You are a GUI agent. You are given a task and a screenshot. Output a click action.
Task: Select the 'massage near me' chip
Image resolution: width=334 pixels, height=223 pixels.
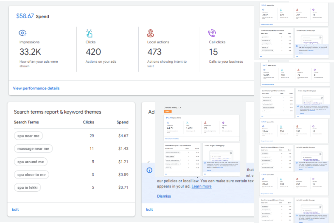[33, 149]
